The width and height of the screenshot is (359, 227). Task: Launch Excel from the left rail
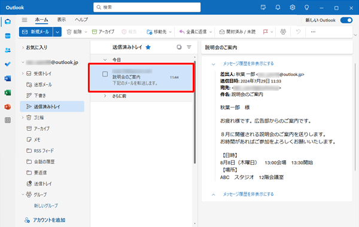8,93
